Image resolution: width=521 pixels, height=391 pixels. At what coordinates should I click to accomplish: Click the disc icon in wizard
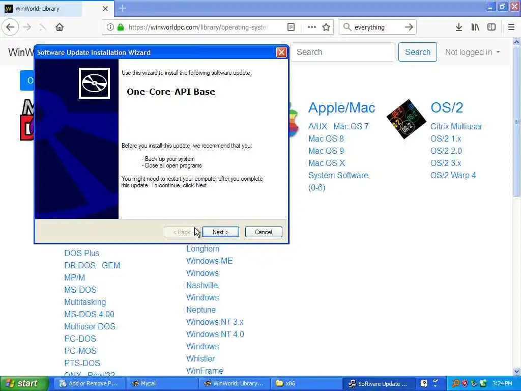coord(94,83)
